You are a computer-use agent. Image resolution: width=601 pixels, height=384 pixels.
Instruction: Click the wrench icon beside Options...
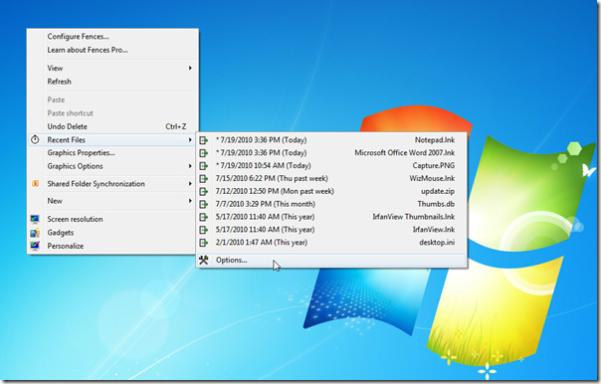[x=204, y=260]
